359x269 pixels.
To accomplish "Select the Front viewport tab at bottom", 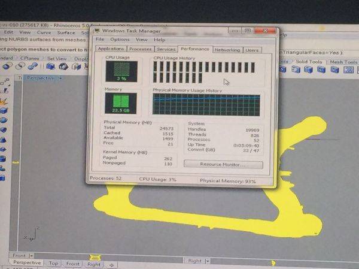I will point(72,264).
